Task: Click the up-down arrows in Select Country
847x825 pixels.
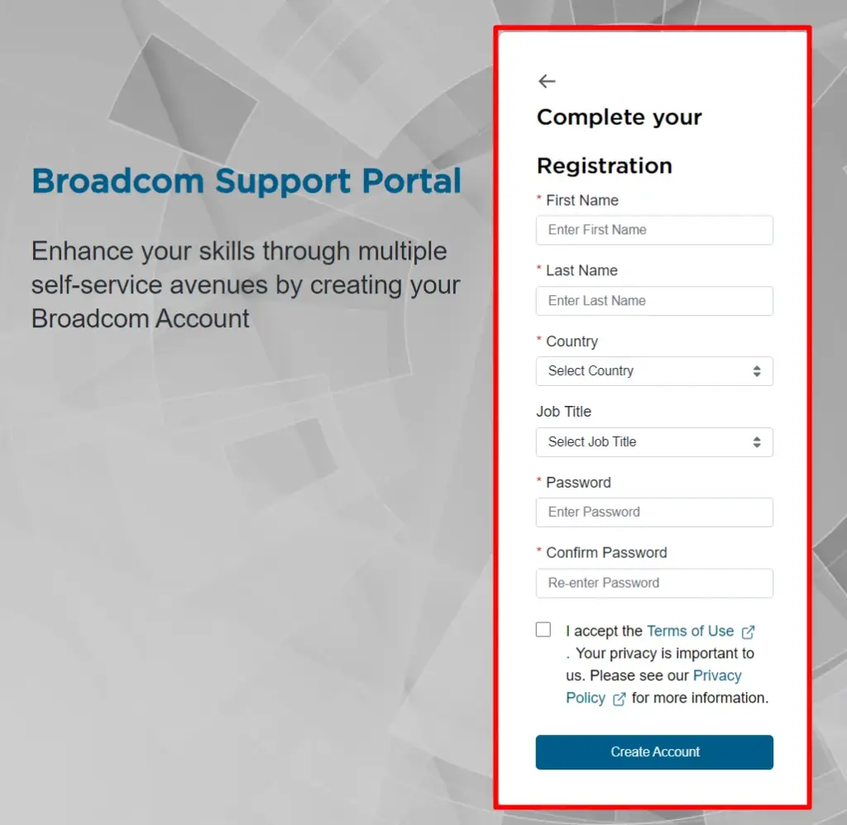Action: (757, 371)
